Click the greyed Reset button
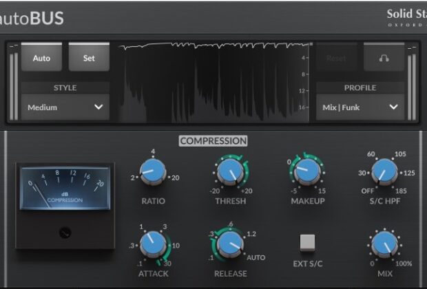The height and width of the screenshot is (289, 427). [336, 58]
